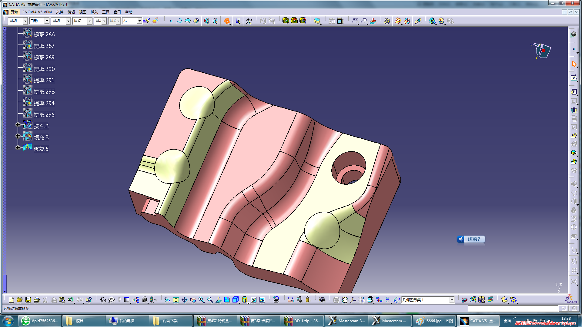
Task: Expand the 接合.3 tree node
Action: 18,124
